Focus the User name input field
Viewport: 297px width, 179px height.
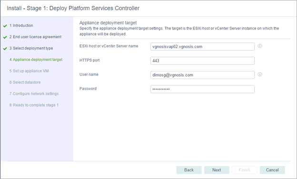click(202, 75)
